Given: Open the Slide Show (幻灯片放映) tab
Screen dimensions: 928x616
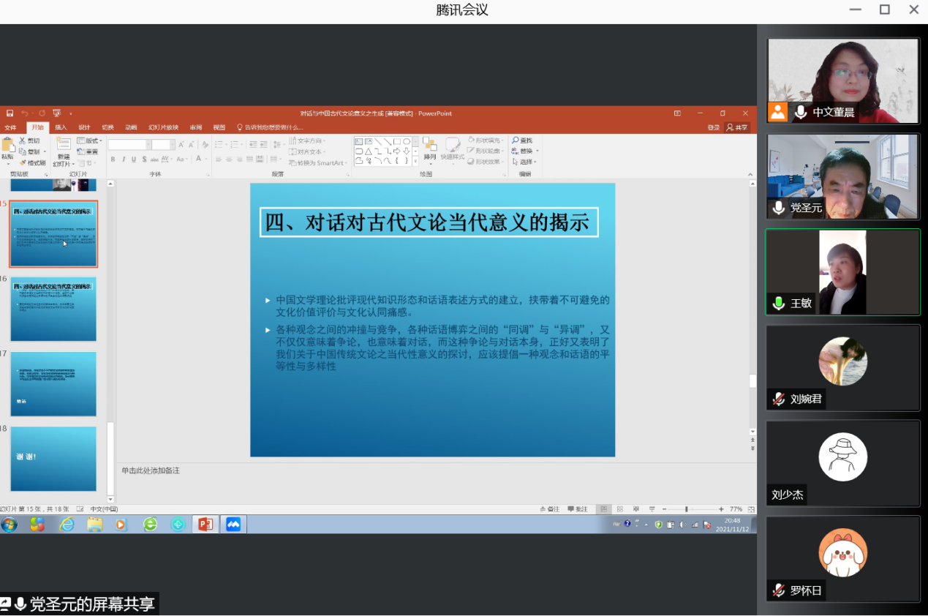Looking at the screenshot, I should pyautogui.click(x=163, y=127).
